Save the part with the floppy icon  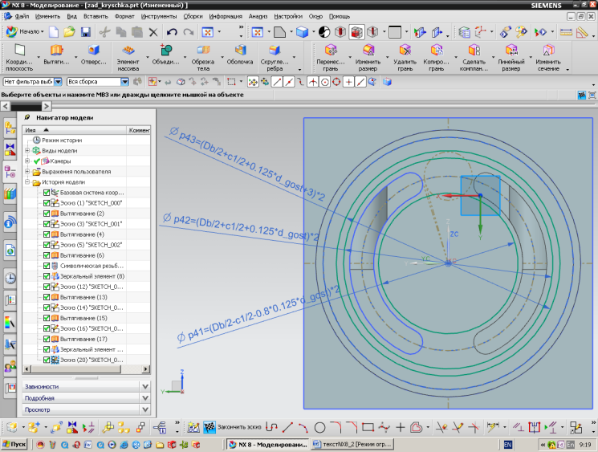point(86,32)
